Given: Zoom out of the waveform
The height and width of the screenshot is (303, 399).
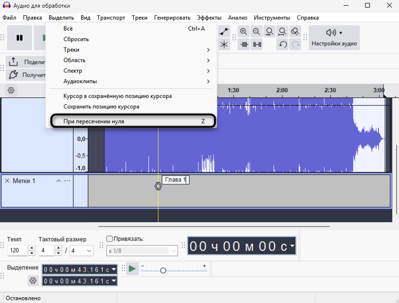Looking at the screenshot, I should tap(257, 31).
